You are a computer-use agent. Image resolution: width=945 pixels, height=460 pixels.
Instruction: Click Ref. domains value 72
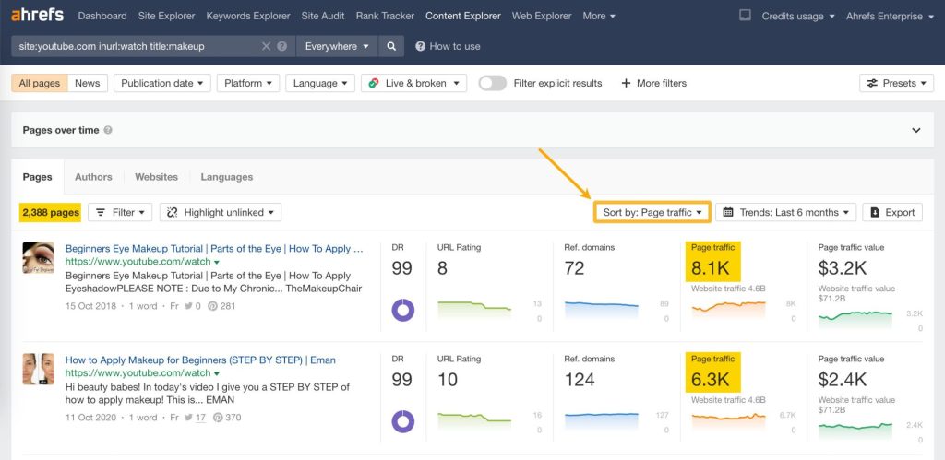point(574,268)
